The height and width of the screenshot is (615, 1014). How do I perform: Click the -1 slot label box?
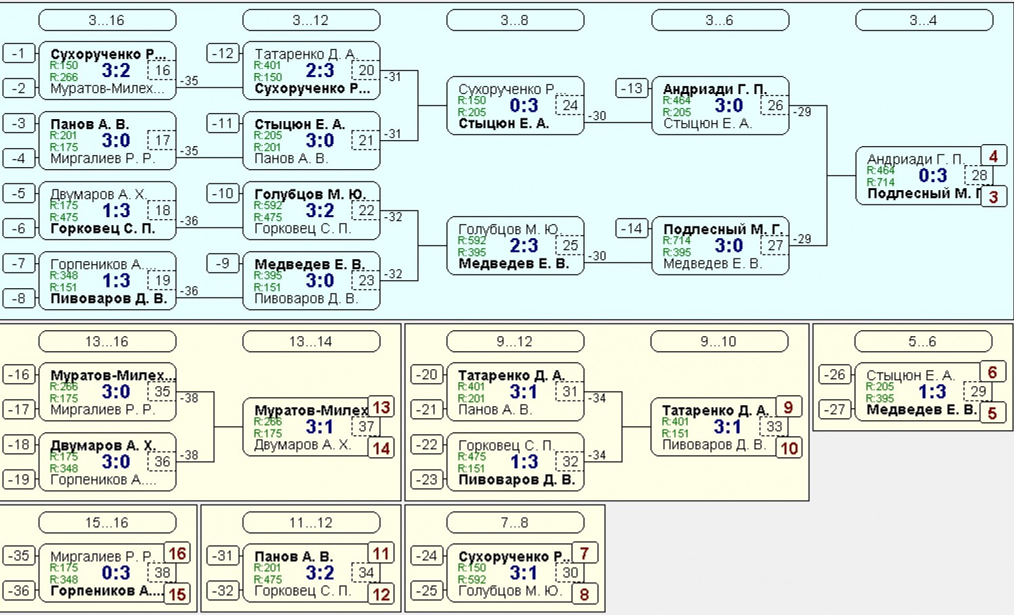[x=19, y=53]
